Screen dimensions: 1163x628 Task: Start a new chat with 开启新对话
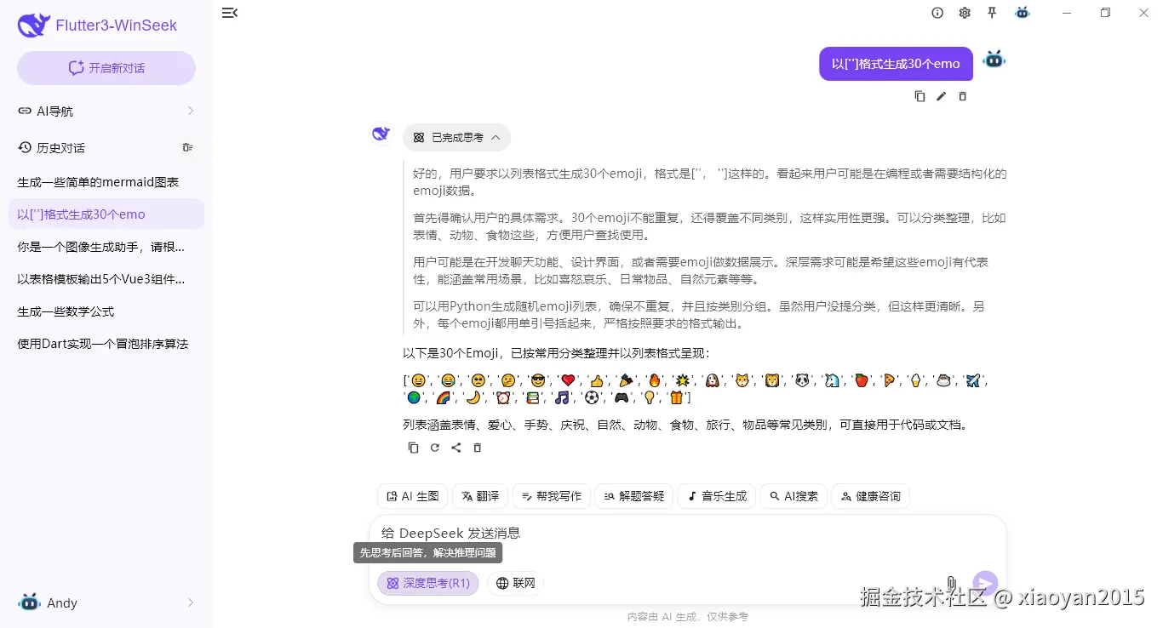(x=106, y=67)
